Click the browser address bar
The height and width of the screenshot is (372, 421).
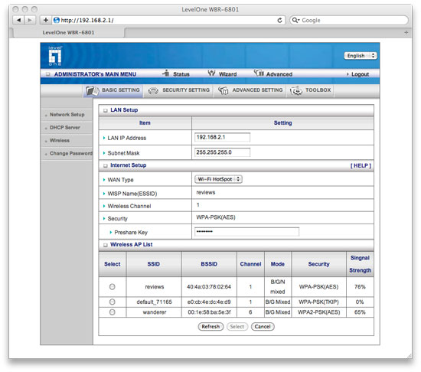(168, 20)
